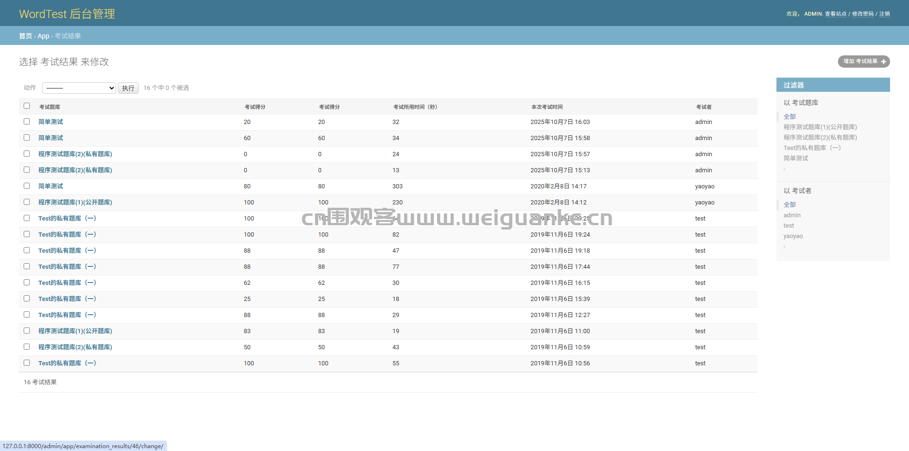Click 注销 to log out

(x=884, y=14)
